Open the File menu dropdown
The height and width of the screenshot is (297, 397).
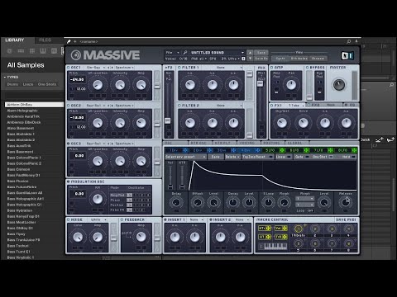(173, 53)
